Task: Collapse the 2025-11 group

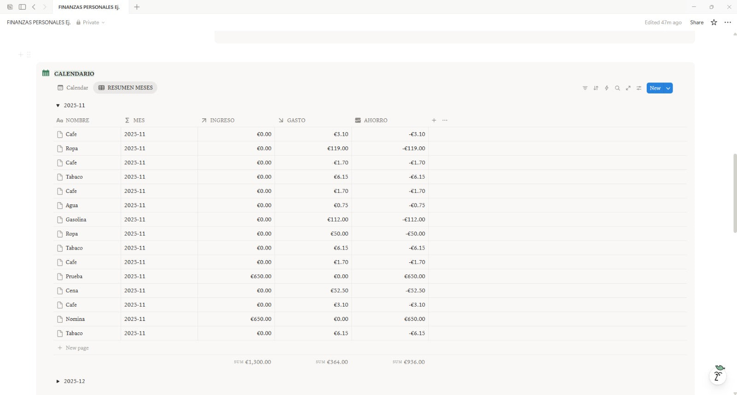Action: pos(58,105)
